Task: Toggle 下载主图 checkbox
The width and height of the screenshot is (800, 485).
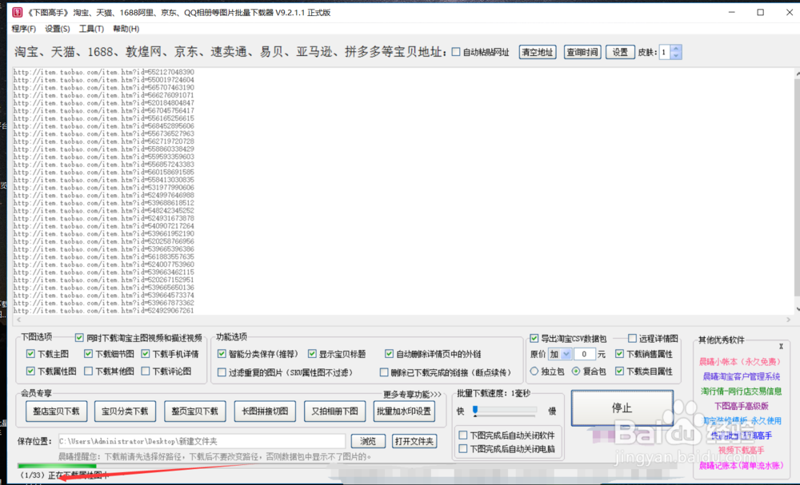Action: (x=30, y=353)
